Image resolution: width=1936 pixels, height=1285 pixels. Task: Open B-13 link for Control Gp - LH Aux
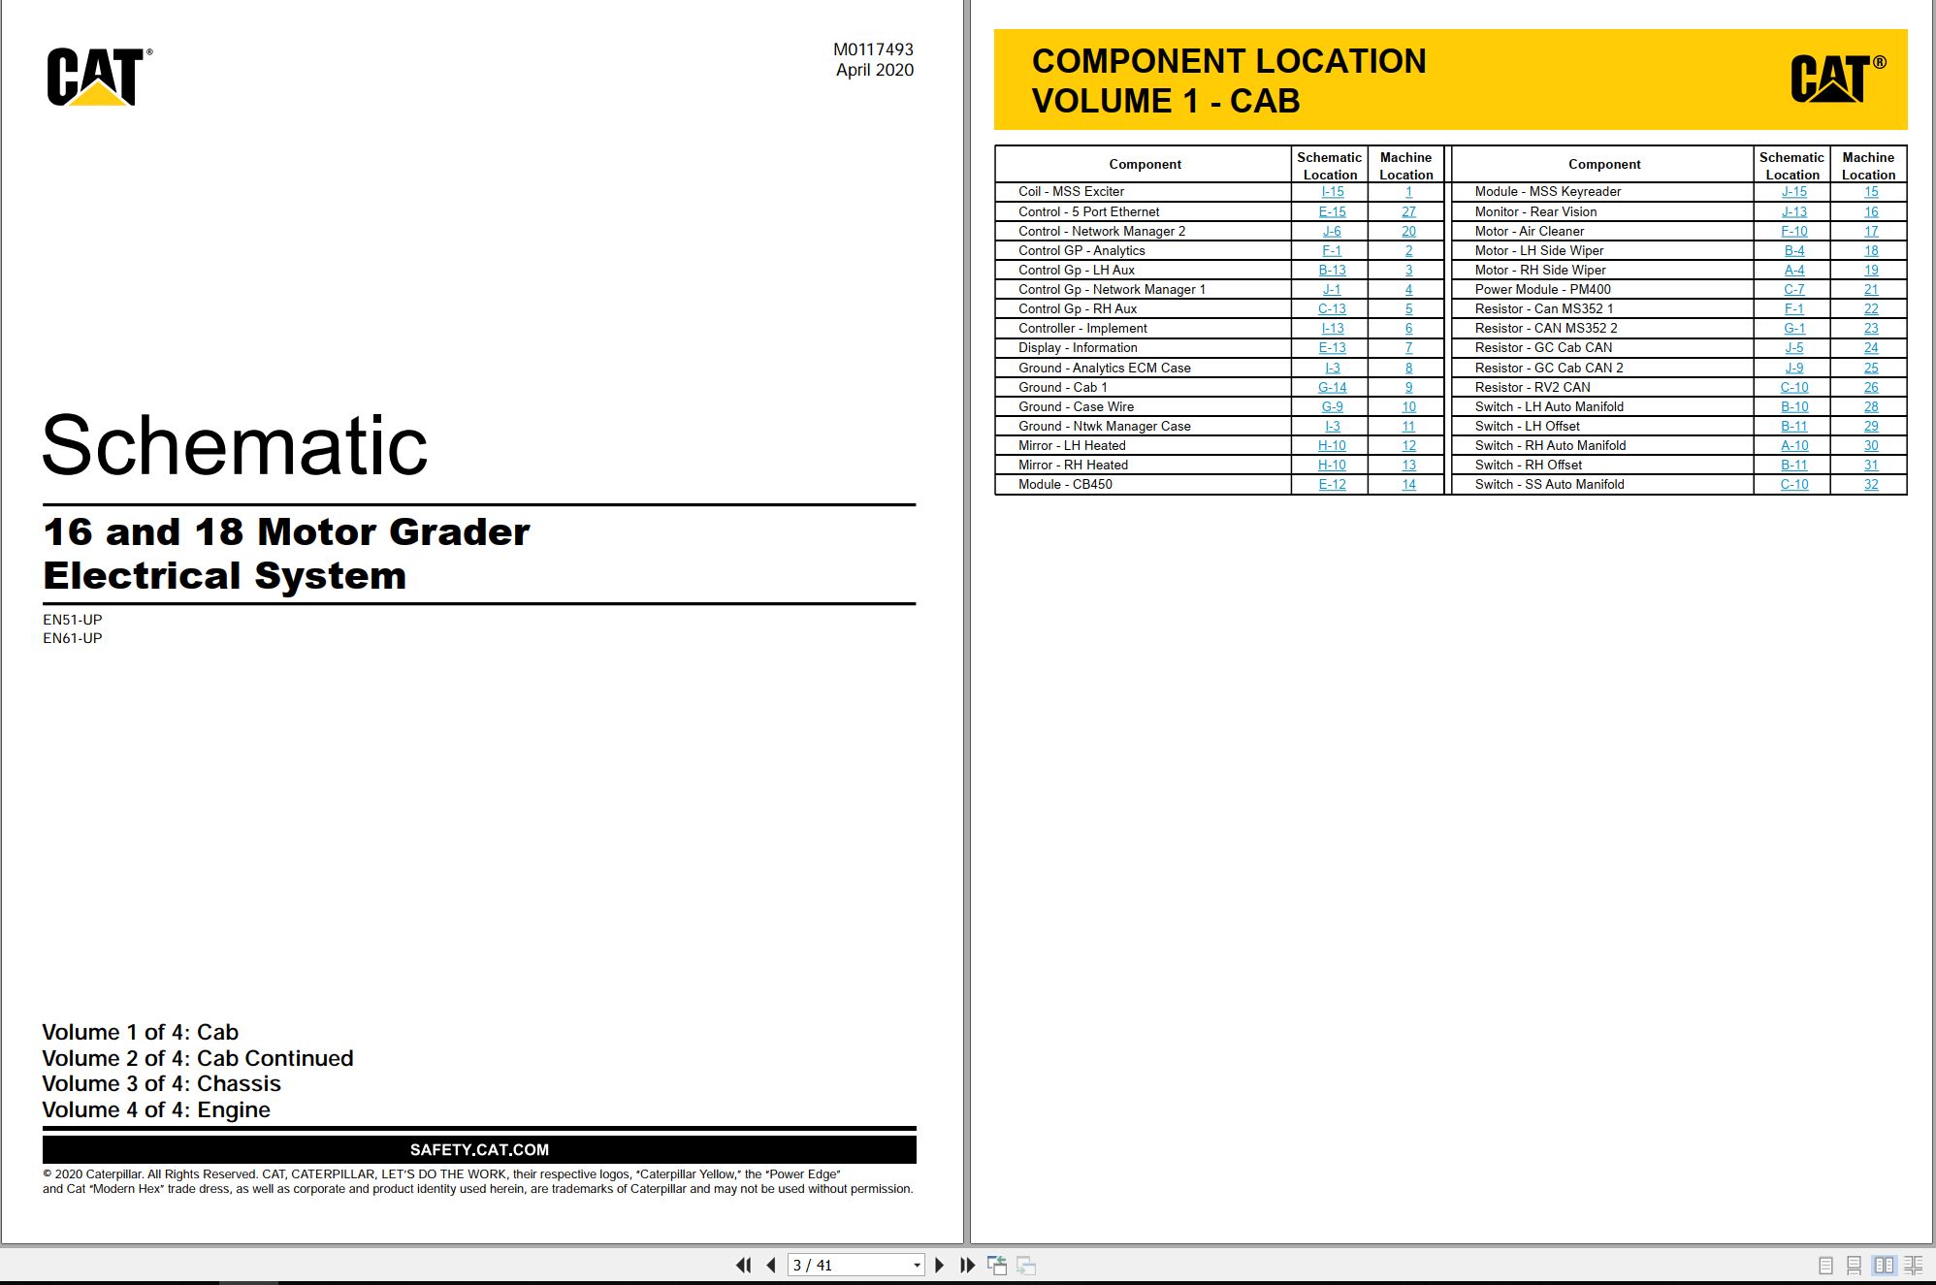[x=1333, y=270]
